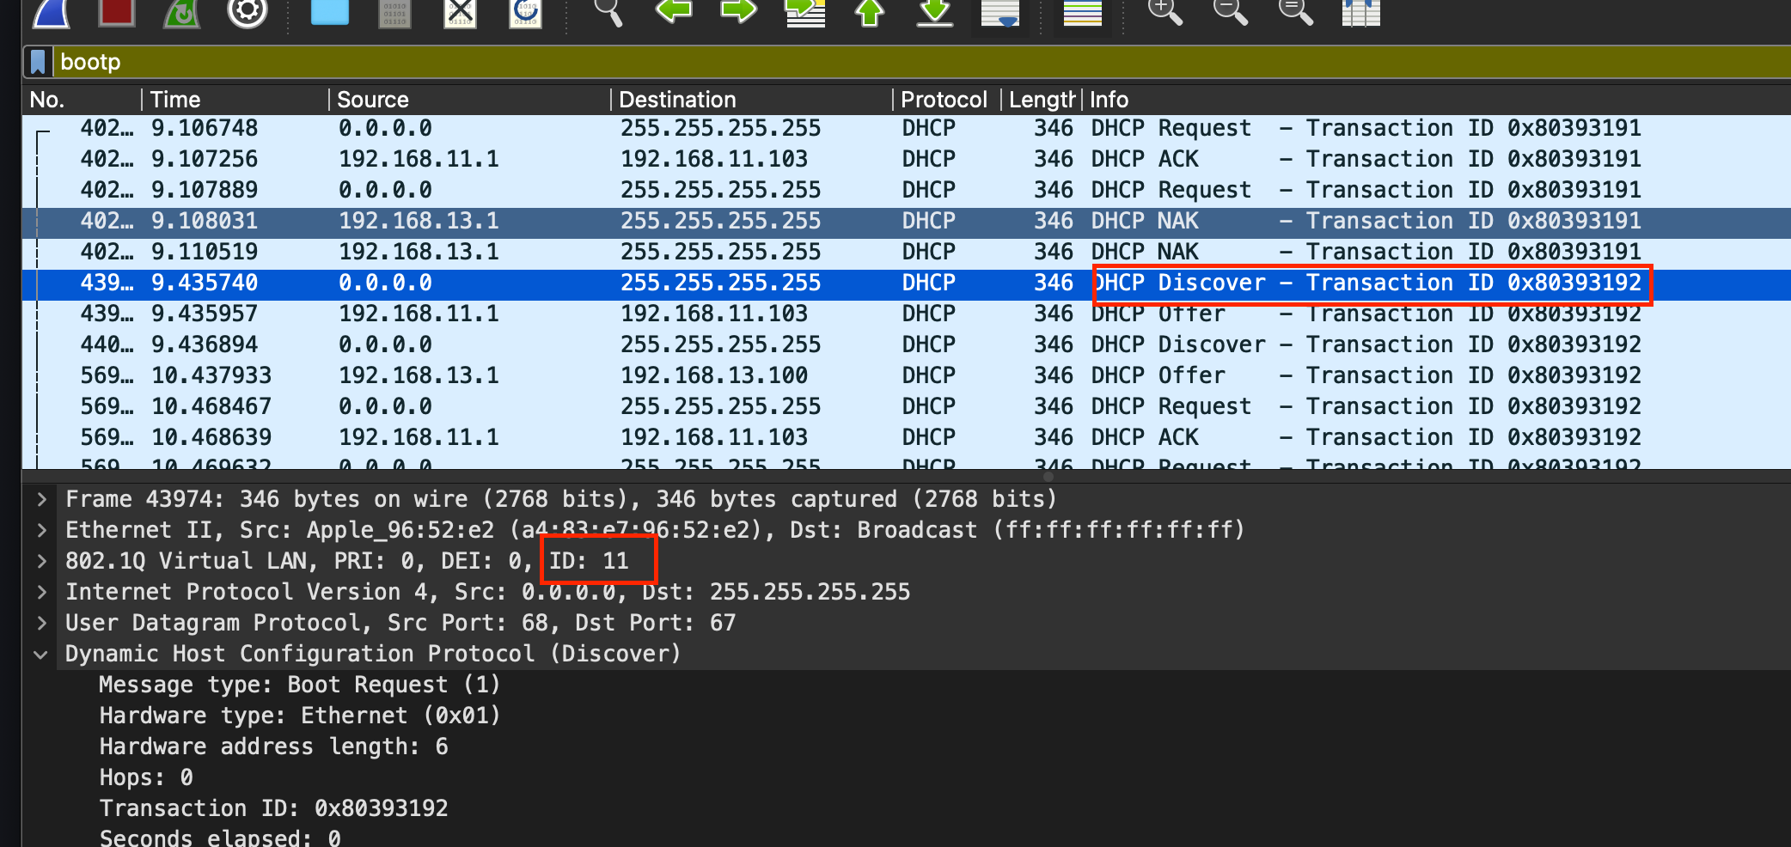Zoom in on packet text
Viewport: 1791px width, 847px height.
point(1164,12)
